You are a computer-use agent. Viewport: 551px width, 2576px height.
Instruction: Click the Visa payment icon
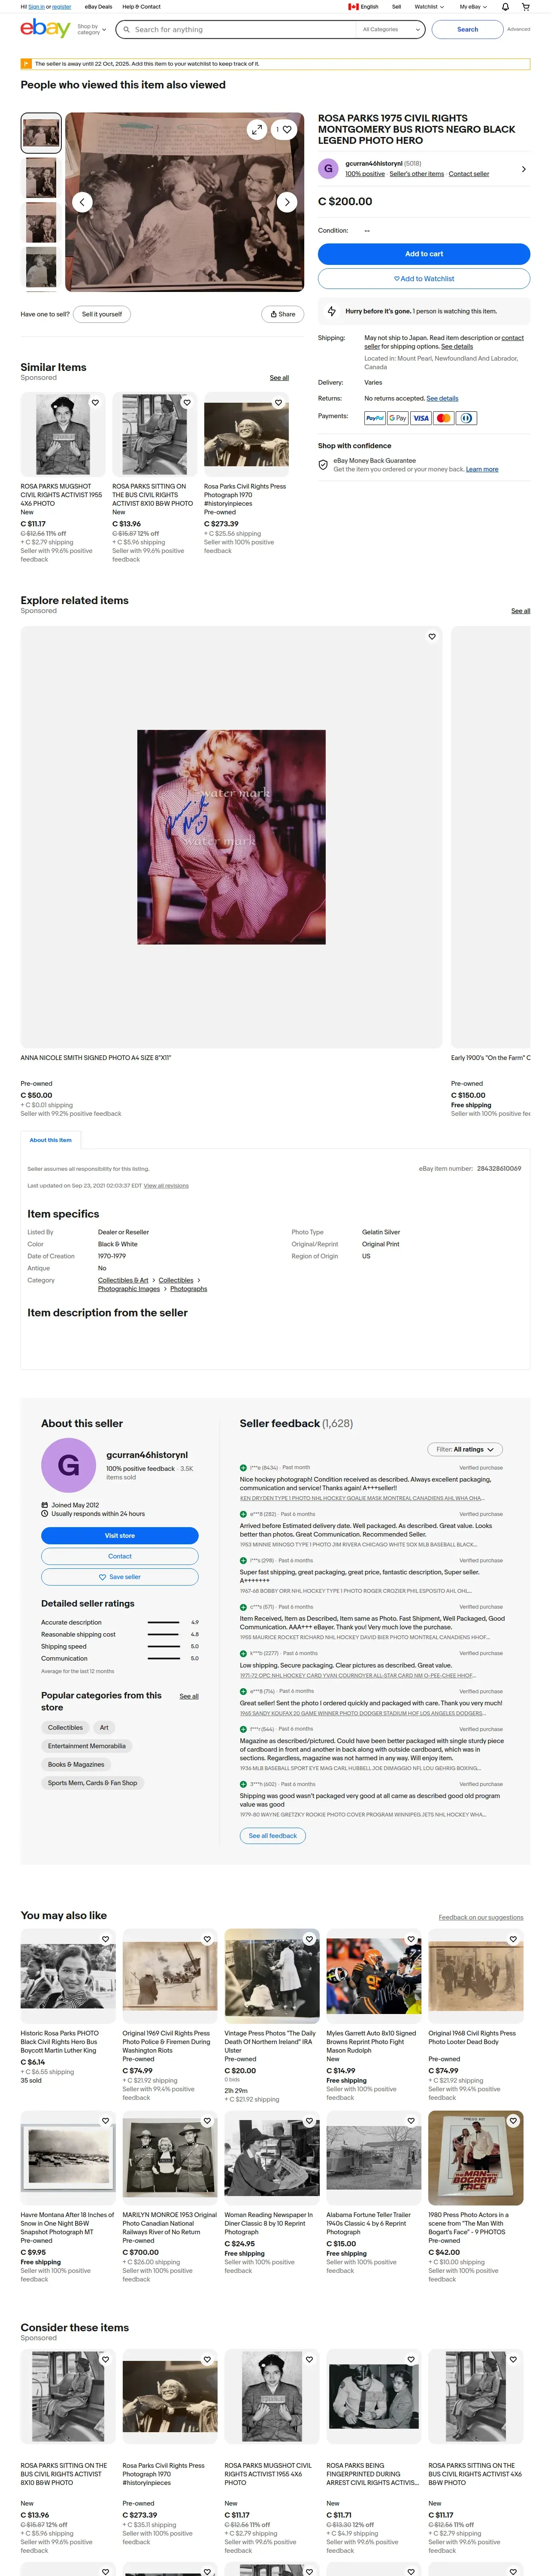421,418
